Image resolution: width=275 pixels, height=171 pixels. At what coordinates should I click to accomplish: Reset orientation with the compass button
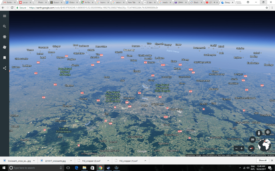coord(251,148)
